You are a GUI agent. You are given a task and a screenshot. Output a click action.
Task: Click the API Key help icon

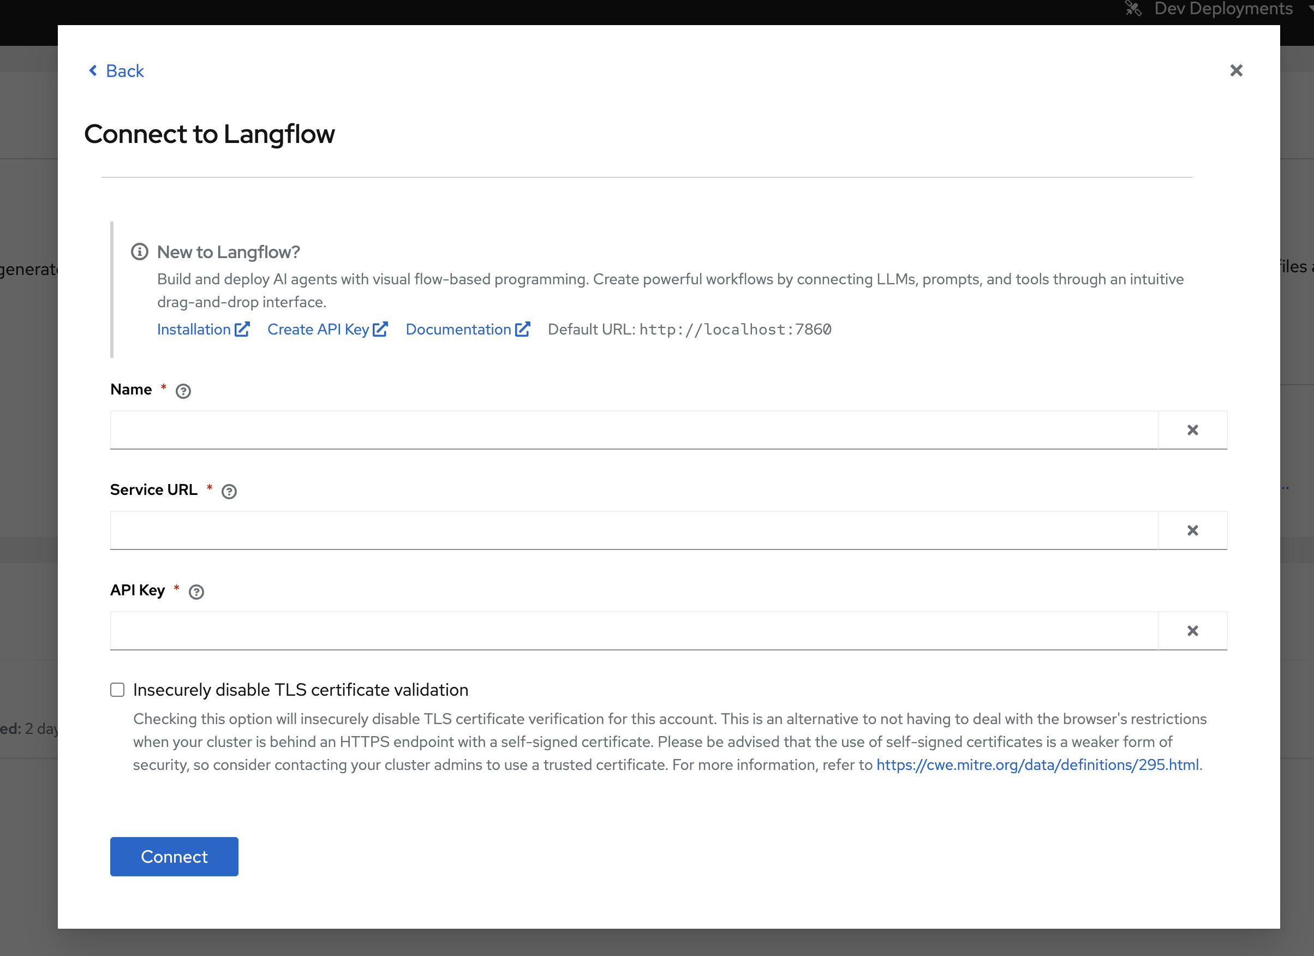coord(196,591)
